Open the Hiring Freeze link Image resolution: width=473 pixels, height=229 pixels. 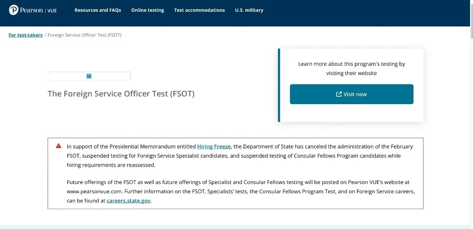(214, 147)
